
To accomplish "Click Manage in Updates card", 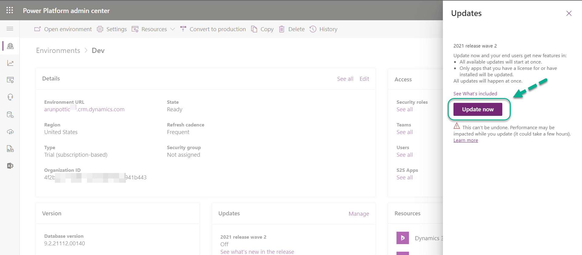I will [359, 214].
